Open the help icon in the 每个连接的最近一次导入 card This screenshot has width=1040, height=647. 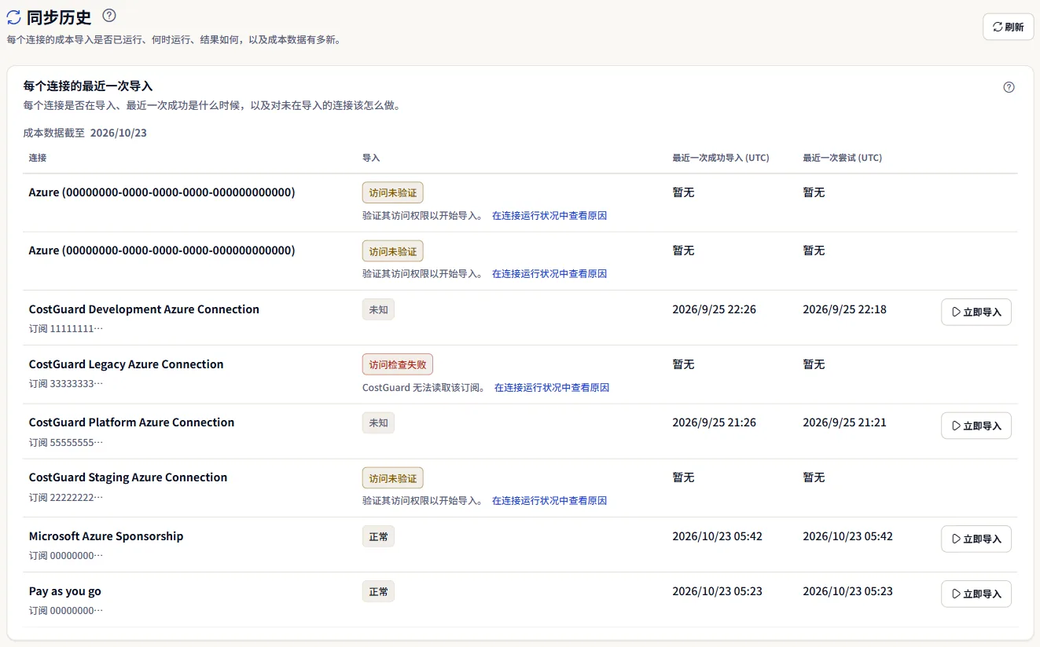click(x=1009, y=87)
